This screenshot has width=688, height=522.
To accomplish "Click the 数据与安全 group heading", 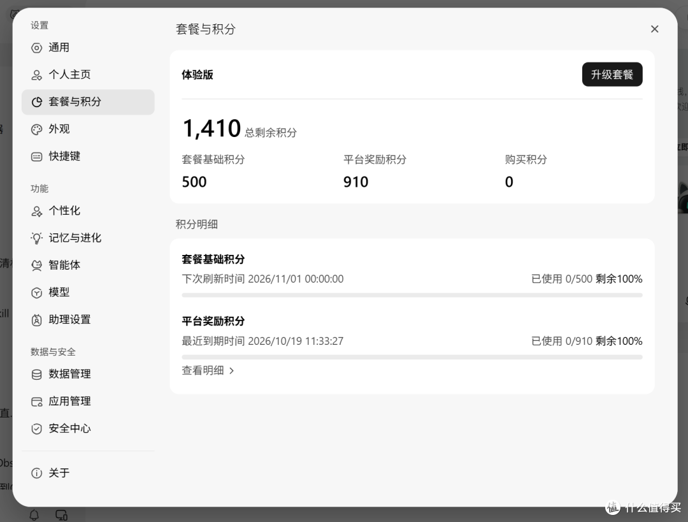I will point(53,352).
